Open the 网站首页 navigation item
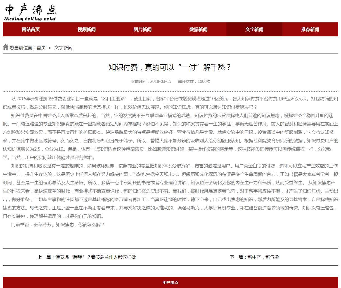This screenshot has height=288, width=341. 31,29
